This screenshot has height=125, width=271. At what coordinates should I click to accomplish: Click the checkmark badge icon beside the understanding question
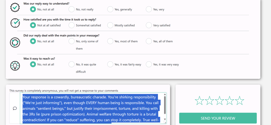15,7
